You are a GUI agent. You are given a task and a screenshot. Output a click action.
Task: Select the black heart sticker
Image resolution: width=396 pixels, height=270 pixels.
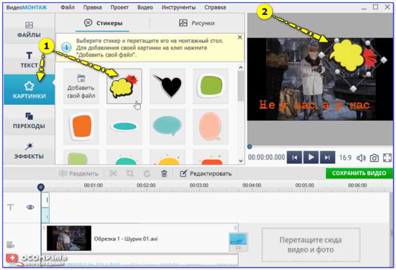167,85
